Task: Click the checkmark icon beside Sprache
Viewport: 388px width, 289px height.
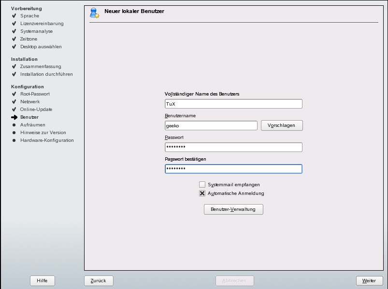Action: click(14, 16)
